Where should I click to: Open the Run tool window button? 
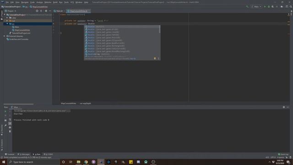point(37,154)
